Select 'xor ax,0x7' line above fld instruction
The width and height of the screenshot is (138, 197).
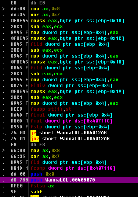45,156
